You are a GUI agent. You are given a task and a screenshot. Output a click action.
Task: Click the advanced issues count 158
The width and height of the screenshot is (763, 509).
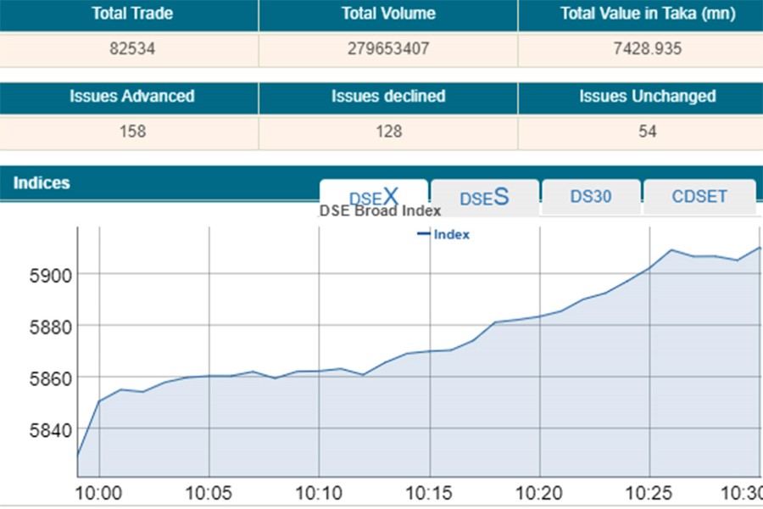pyautogui.click(x=132, y=131)
